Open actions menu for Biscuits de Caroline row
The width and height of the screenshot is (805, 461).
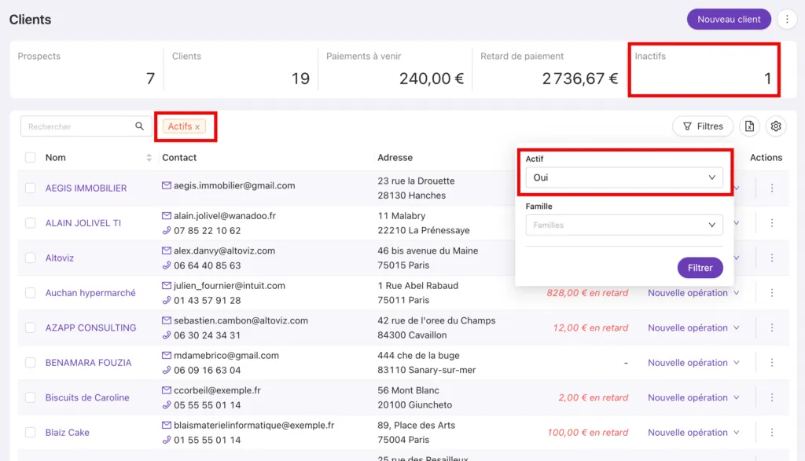click(x=772, y=397)
